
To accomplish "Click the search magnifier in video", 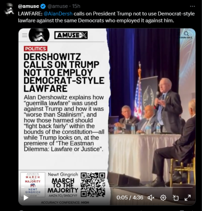I will point(186,34).
